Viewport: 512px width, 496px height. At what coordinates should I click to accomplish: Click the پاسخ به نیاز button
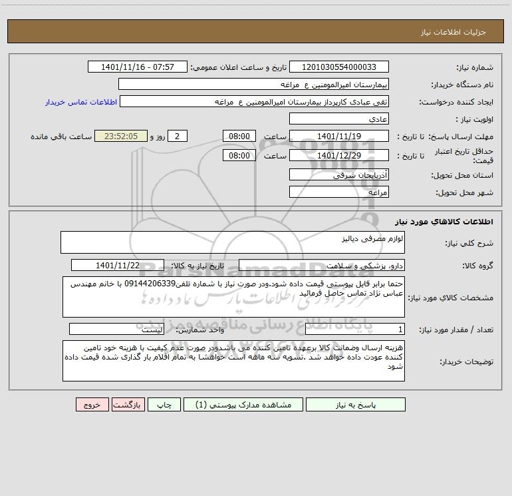pos(356,405)
